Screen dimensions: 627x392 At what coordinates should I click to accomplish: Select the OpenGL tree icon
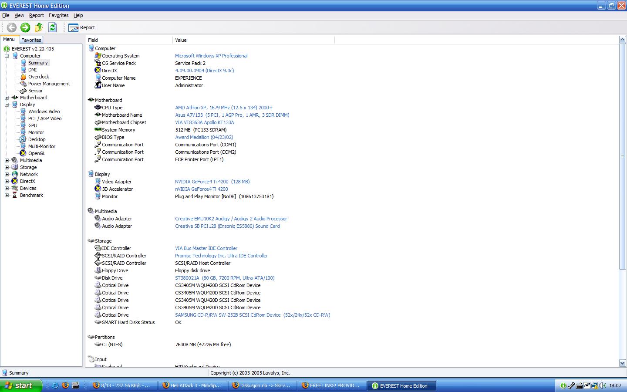(23, 153)
